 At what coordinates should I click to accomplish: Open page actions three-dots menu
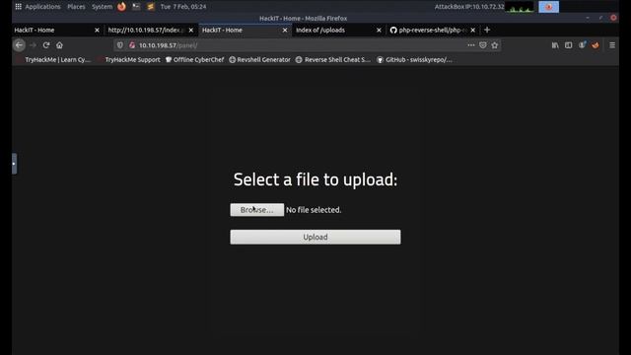471,45
